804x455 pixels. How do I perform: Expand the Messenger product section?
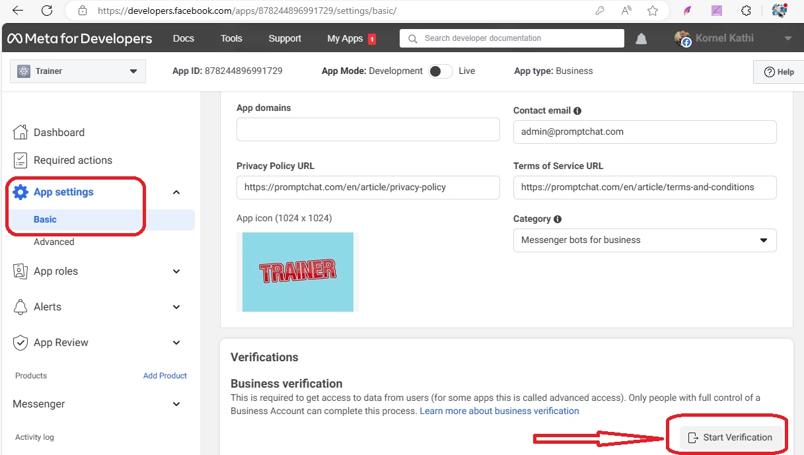click(176, 404)
